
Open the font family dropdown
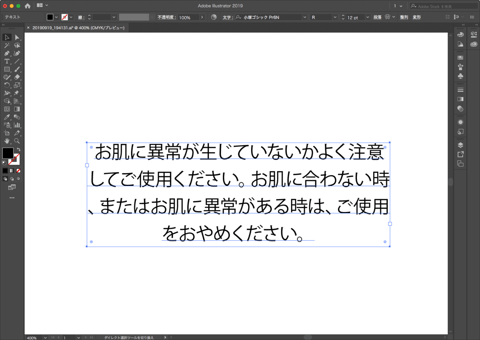pos(304,17)
